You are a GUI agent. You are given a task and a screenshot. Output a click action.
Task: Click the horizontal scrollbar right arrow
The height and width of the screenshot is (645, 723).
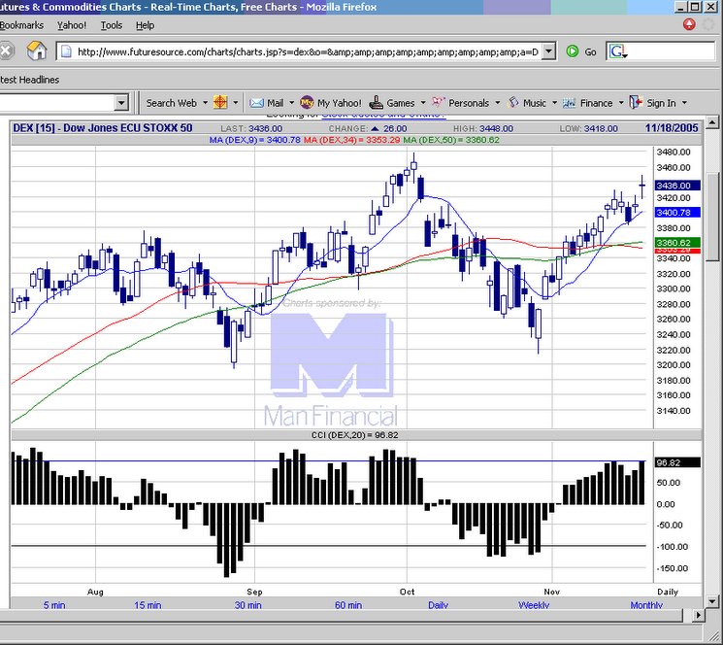[699, 615]
